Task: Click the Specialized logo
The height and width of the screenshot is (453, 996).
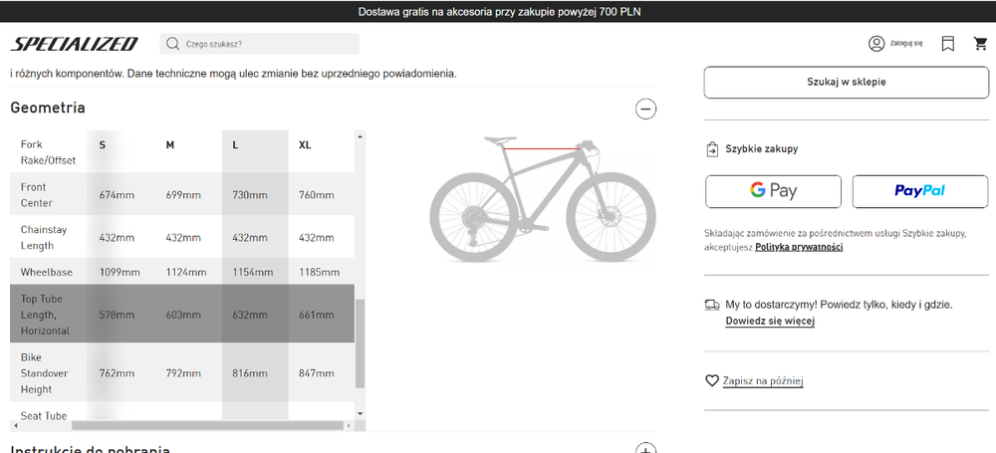Action: [74, 44]
